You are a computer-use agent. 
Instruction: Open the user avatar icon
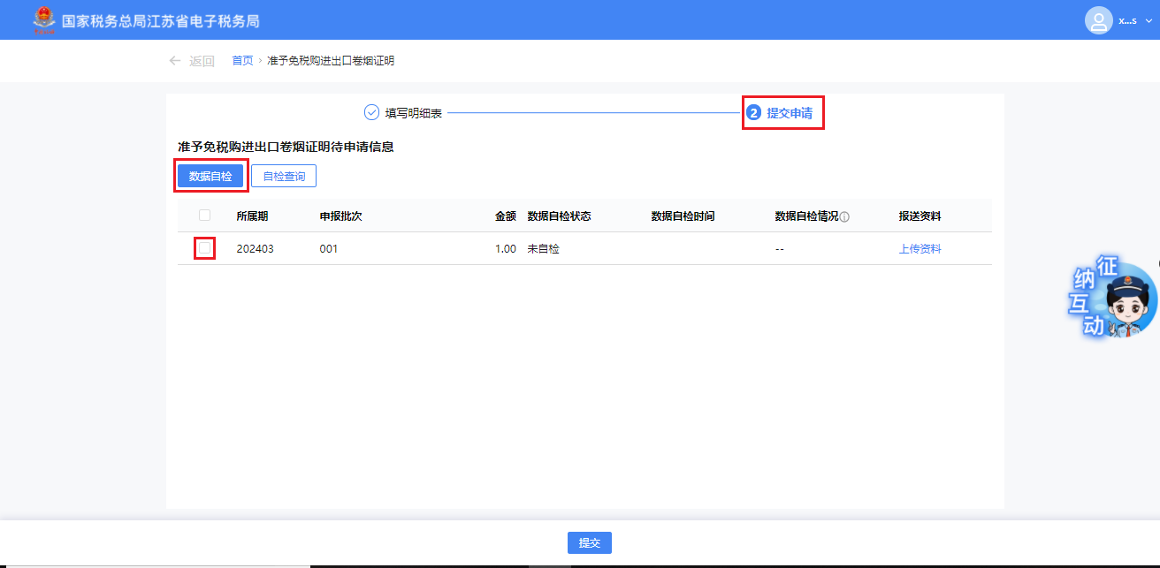pos(1098,20)
